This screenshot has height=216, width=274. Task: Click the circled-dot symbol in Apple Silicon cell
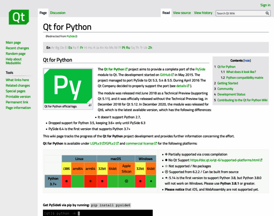[126, 181]
